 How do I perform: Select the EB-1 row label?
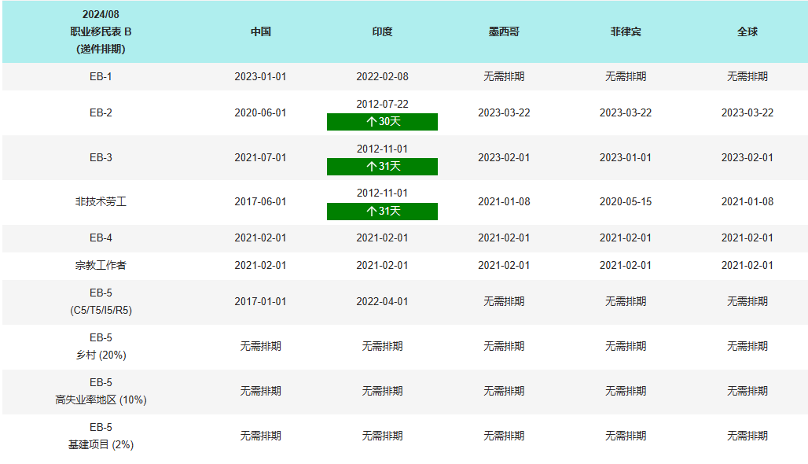point(101,76)
